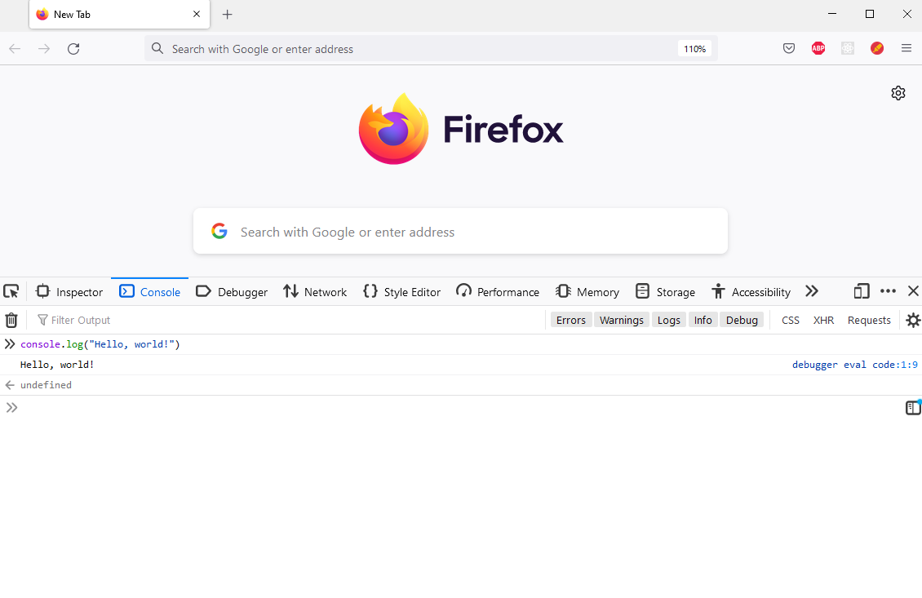The width and height of the screenshot is (922, 598).
Task: Click the undefined result line
Action: click(46, 385)
